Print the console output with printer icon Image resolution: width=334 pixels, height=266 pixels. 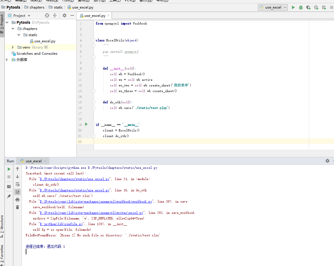tap(17, 200)
